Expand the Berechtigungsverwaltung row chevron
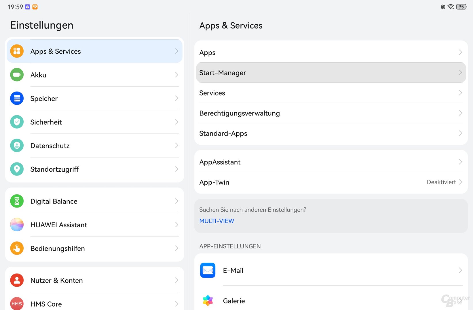 [x=460, y=113]
